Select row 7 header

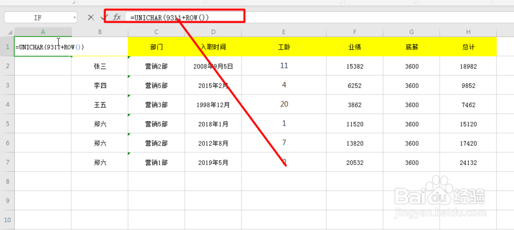pyautogui.click(x=7, y=162)
